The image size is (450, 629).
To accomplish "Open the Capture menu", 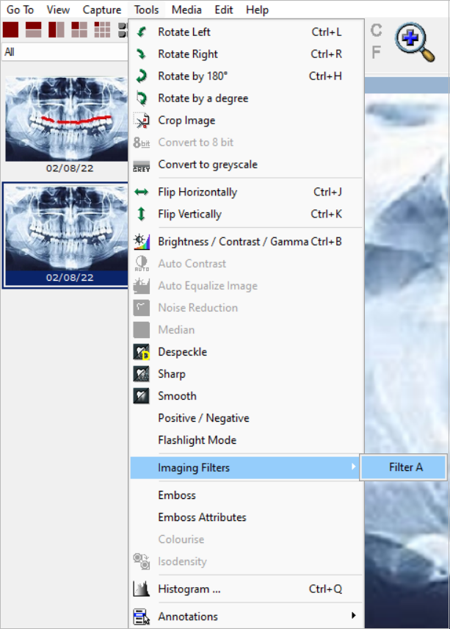I will [x=102, y=10].
